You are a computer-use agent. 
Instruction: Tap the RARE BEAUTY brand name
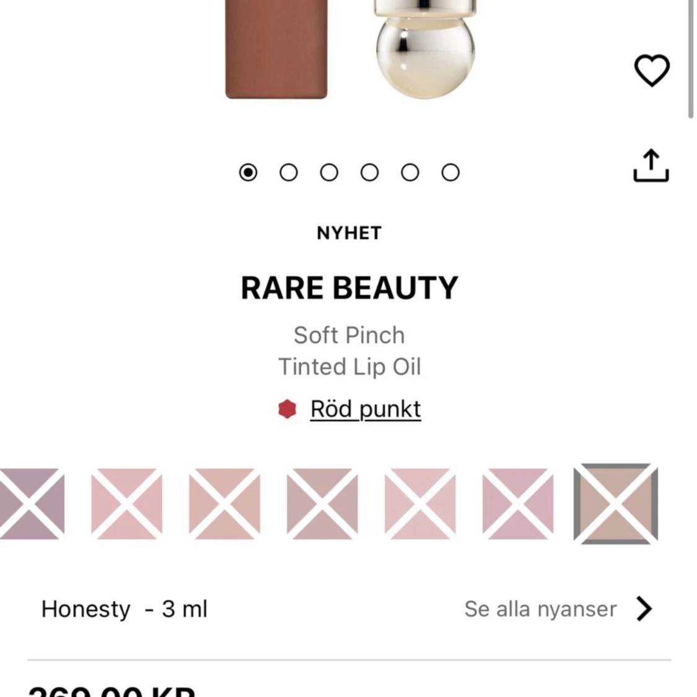[349, 286]
